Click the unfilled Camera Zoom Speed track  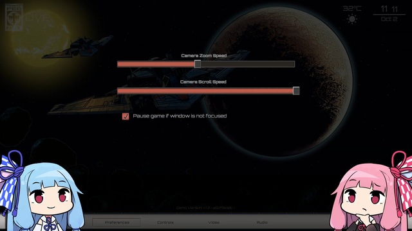point(248,64)
